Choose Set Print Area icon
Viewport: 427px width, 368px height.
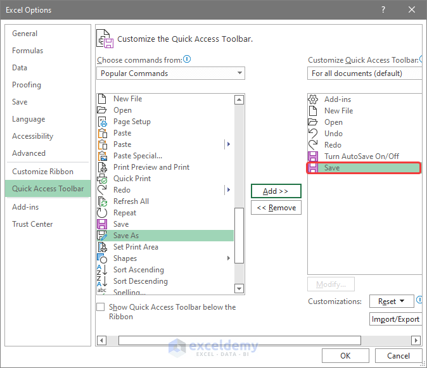coord(103,247)
